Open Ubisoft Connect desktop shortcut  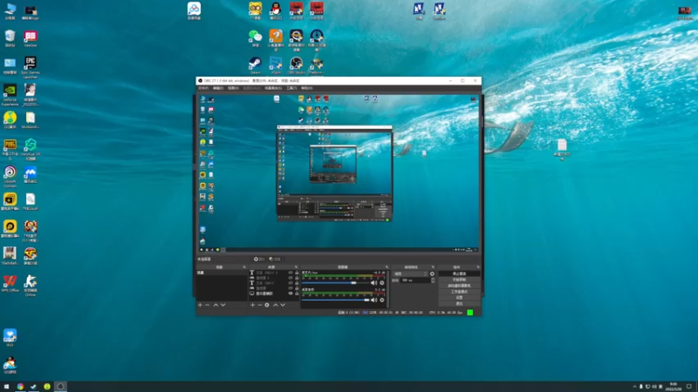(10, 176)
